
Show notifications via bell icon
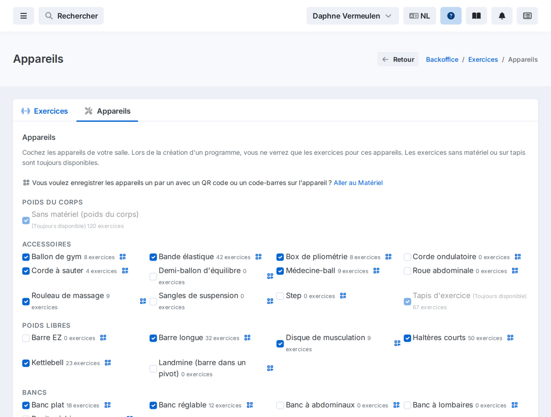(x=502, y=16)
